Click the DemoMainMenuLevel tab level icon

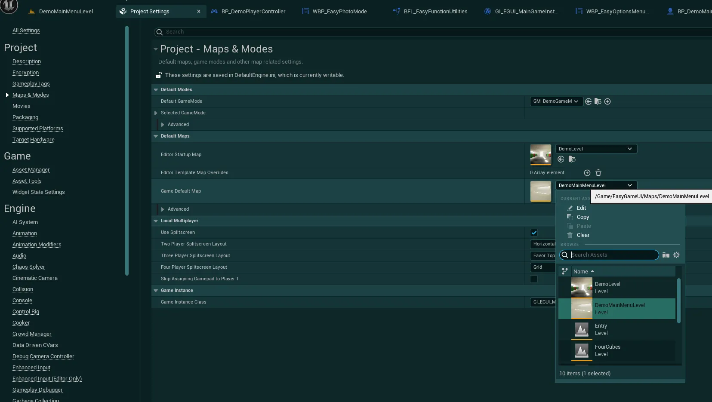(x=32, y=12)
